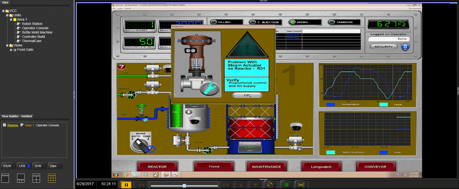The image size is (459, 189).
Task: Click the Remove link in View Builder
Action: pyautogui.click(x=13, y=125)
